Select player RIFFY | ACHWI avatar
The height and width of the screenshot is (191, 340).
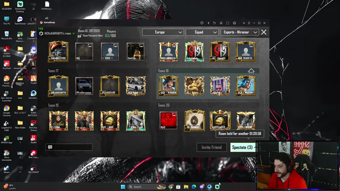tap(246, 120)
